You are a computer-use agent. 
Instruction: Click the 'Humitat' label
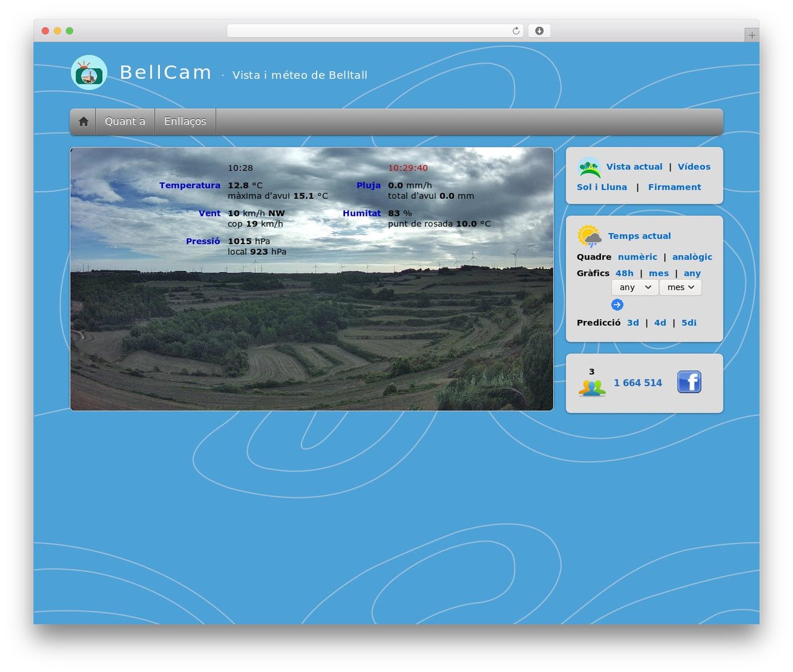(x=362, y=213)
